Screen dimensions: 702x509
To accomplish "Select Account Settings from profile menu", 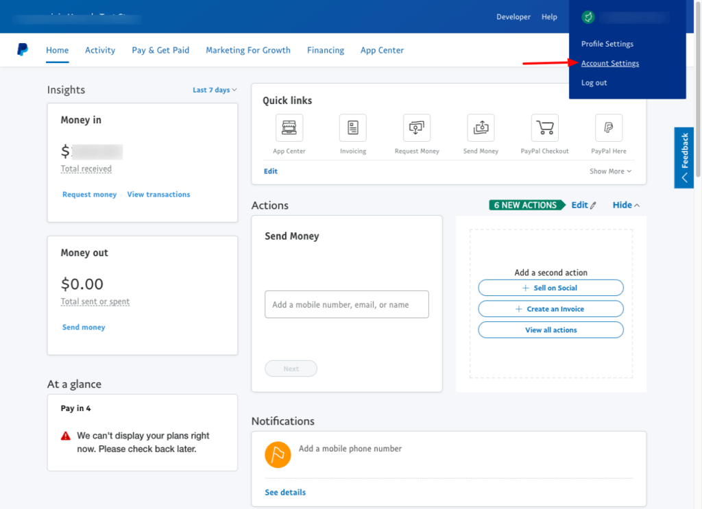I will pyautogui.click(x=610, y=64).
